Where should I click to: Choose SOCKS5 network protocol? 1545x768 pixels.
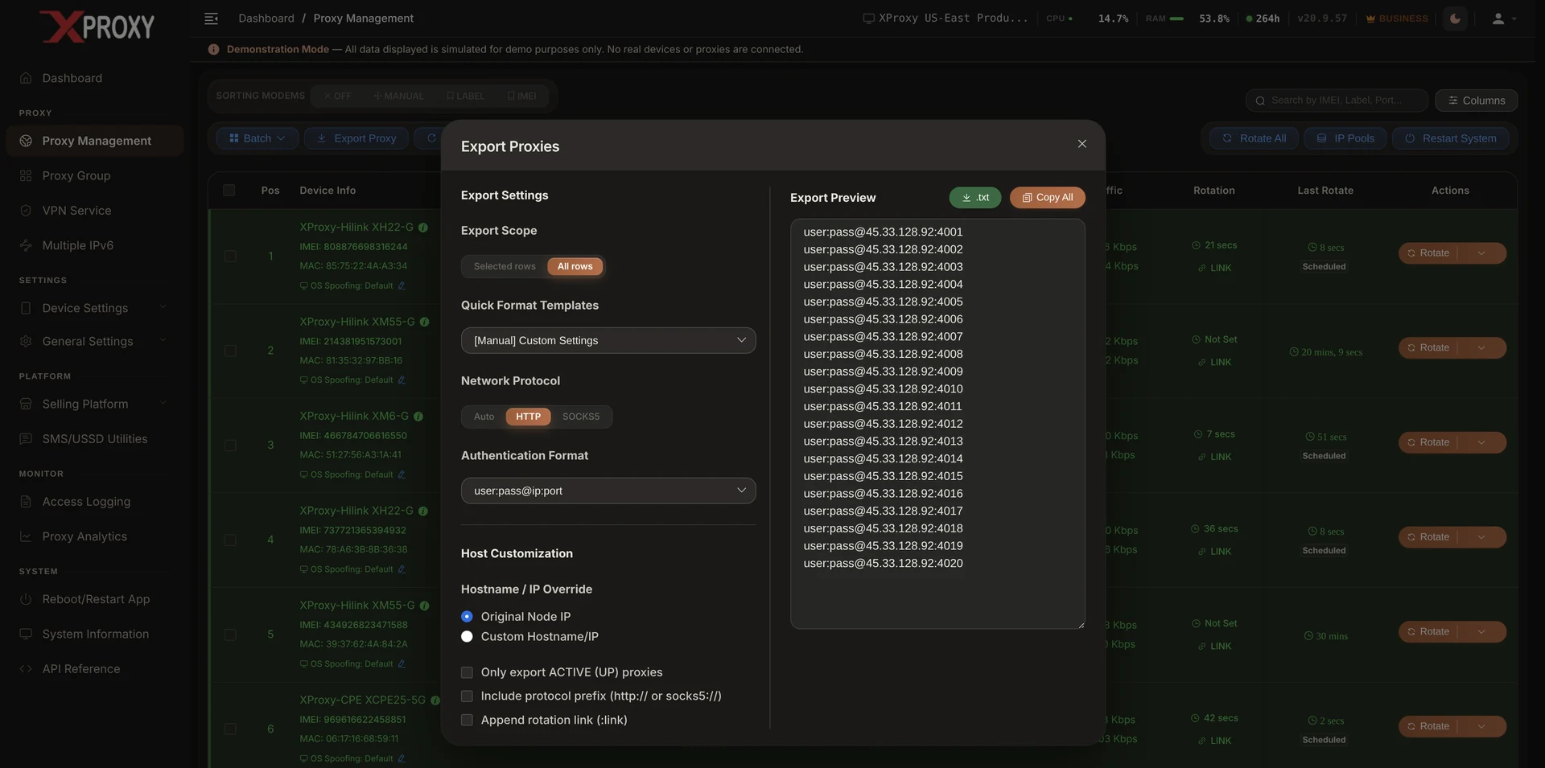point(581,417)
